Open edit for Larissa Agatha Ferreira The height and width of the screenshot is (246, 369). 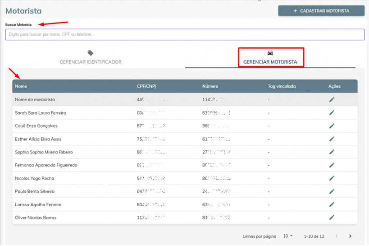tap(332, 204)
